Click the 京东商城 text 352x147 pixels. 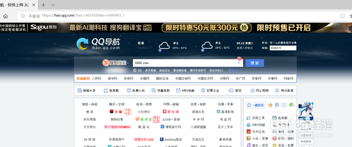pos(89,119)
